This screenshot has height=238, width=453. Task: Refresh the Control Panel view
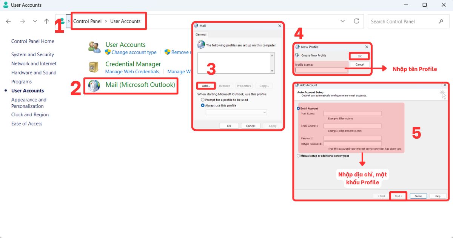coord(356,21)
